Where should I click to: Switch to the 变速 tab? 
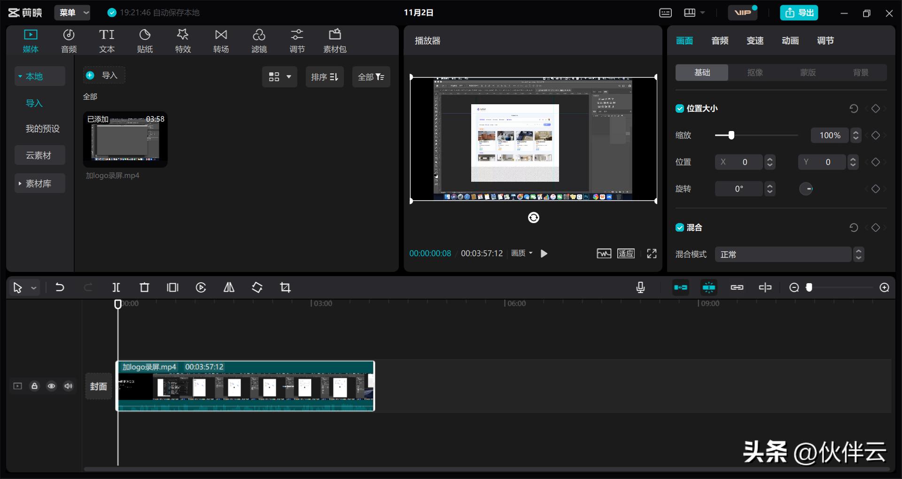[x=754, y=41]
